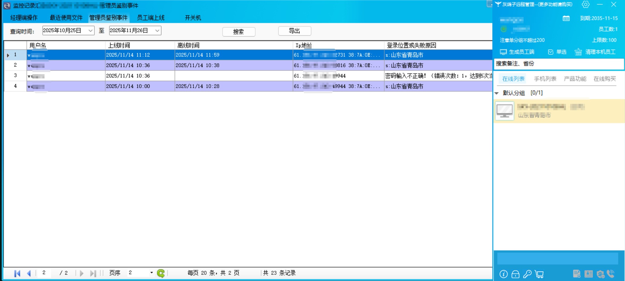Image resolution: width=625 pixels, height=281 pixels.
Task: Click the info icon at panel bottom
Action: (x=503, y=274)
